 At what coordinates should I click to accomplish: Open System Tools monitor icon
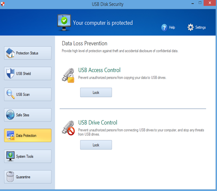coord(10,156)
